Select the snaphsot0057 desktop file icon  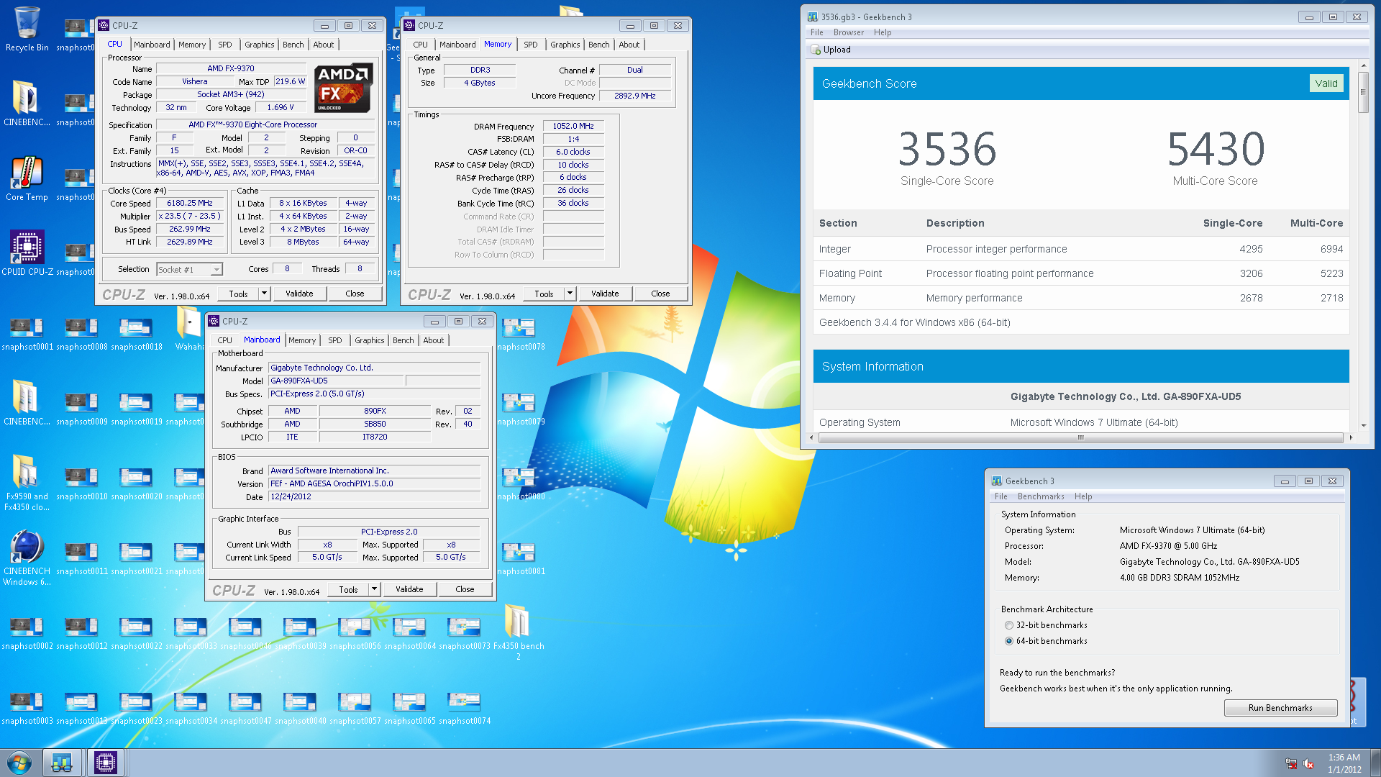(x=355, y=708)
